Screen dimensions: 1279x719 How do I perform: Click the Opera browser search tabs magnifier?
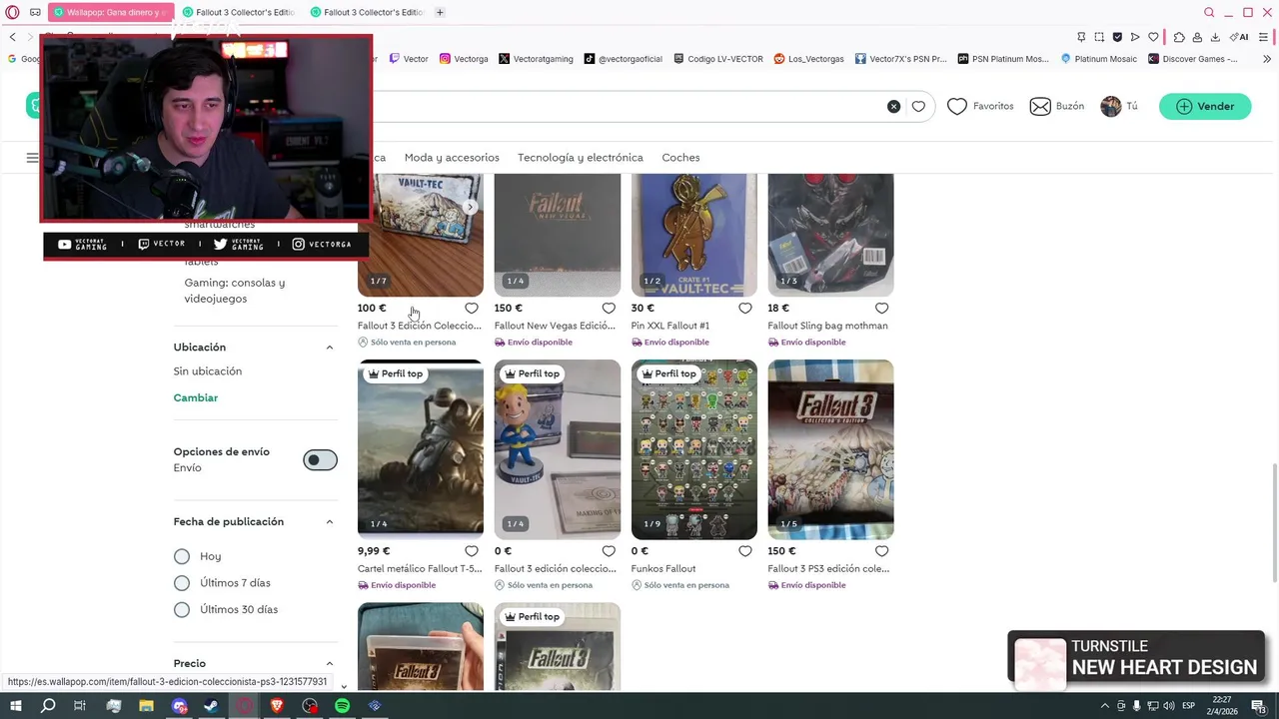[x=1209, y=12]
